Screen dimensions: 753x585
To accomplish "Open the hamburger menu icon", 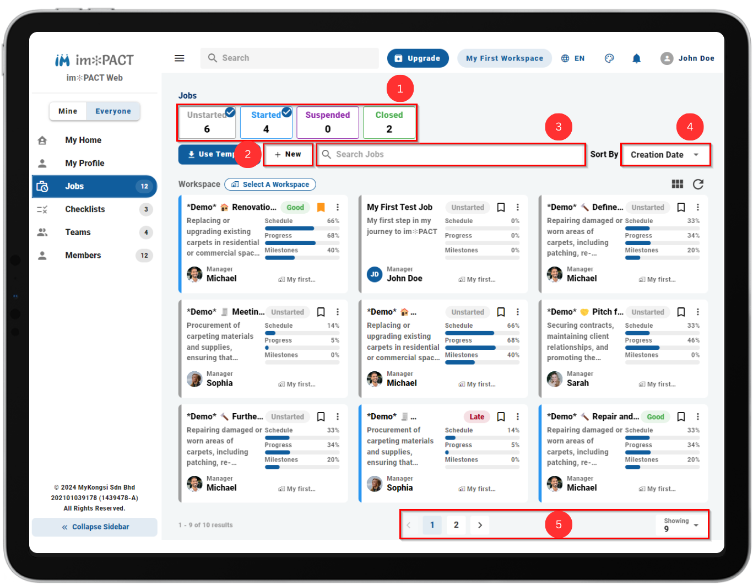I will 180,58.
